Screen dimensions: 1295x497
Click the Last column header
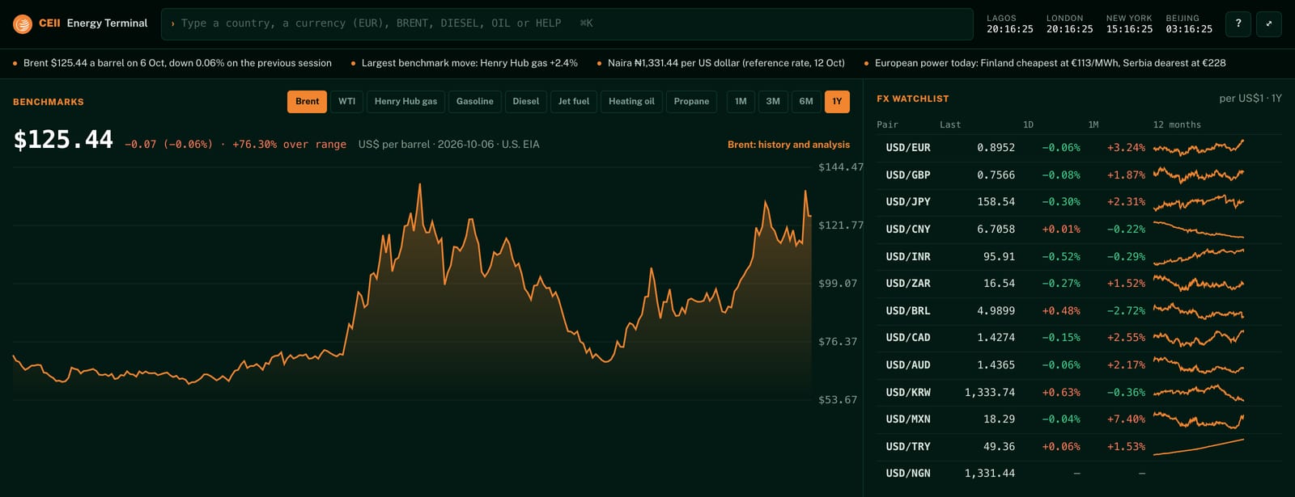[950, 125]
